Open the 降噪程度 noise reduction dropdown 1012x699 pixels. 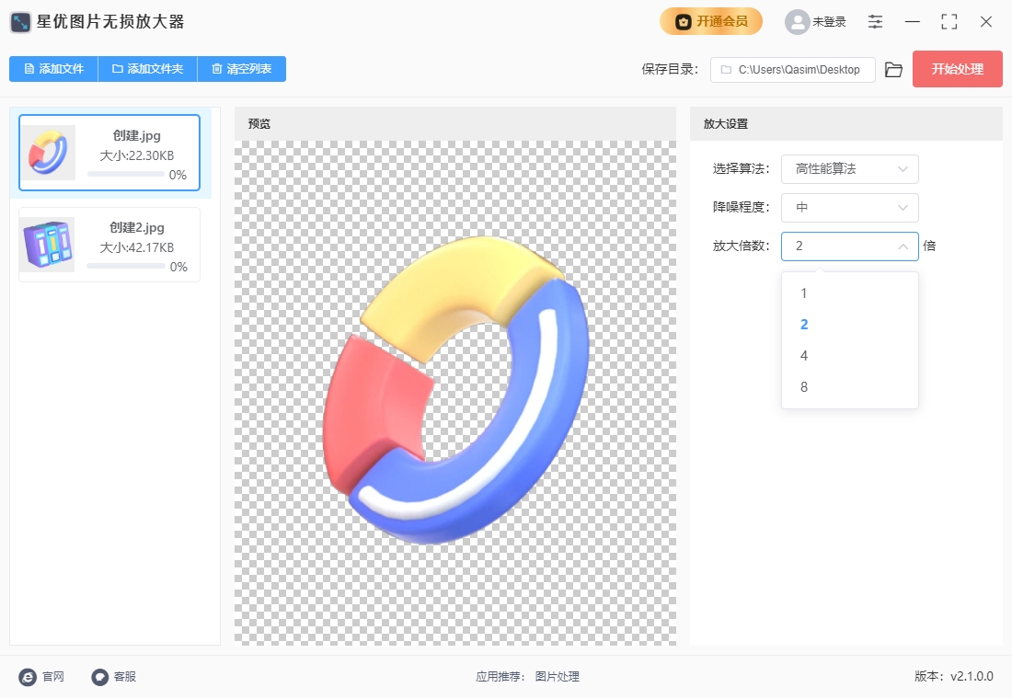click(x=849, y=208)
